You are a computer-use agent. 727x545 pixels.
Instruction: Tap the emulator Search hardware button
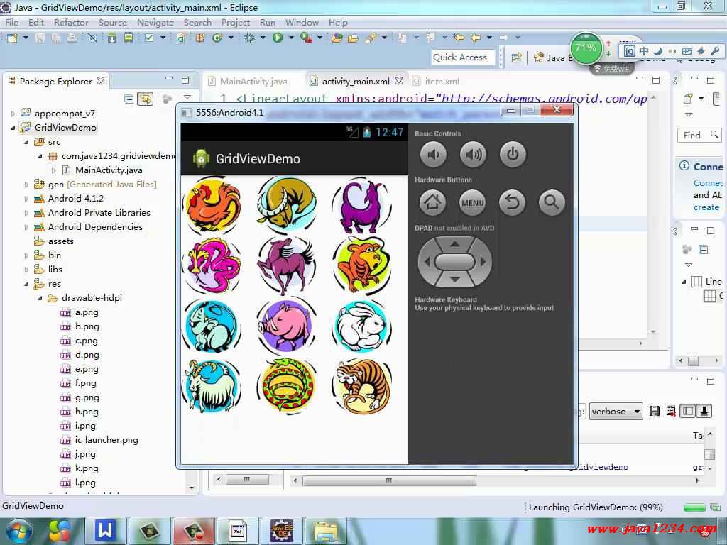[552, 202]
